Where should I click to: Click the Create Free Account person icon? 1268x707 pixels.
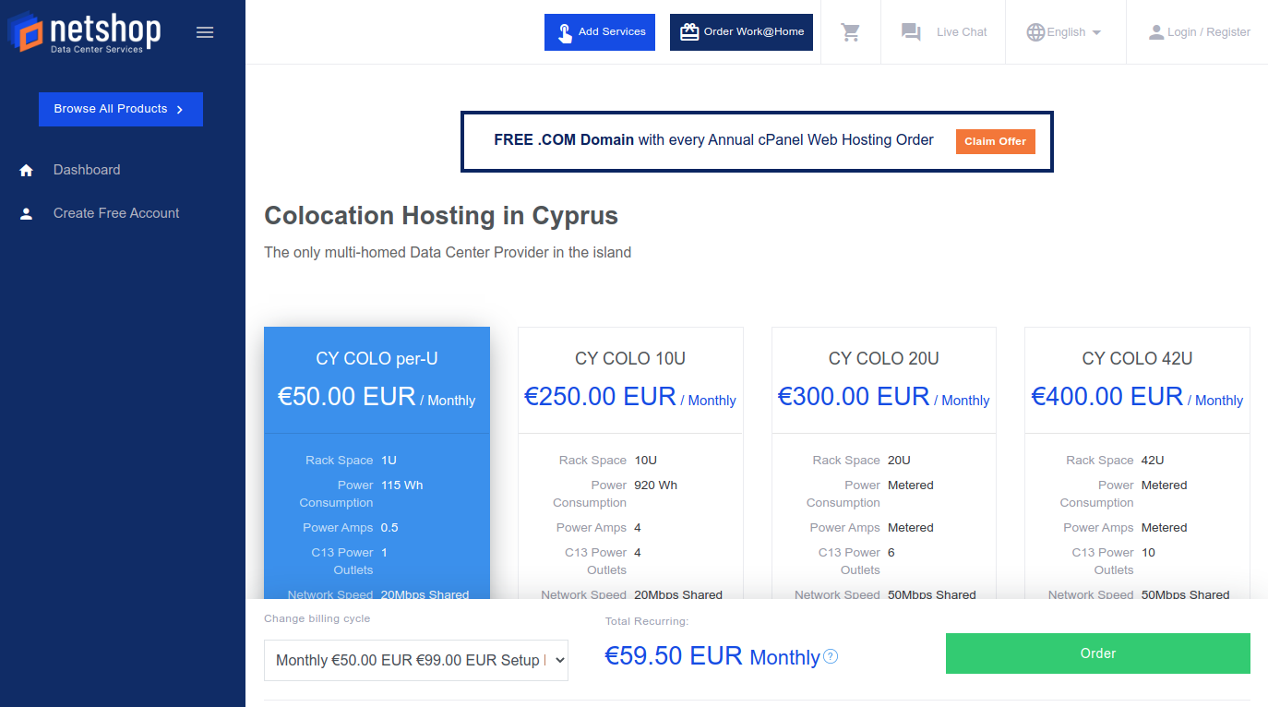(x=26, y=213)
